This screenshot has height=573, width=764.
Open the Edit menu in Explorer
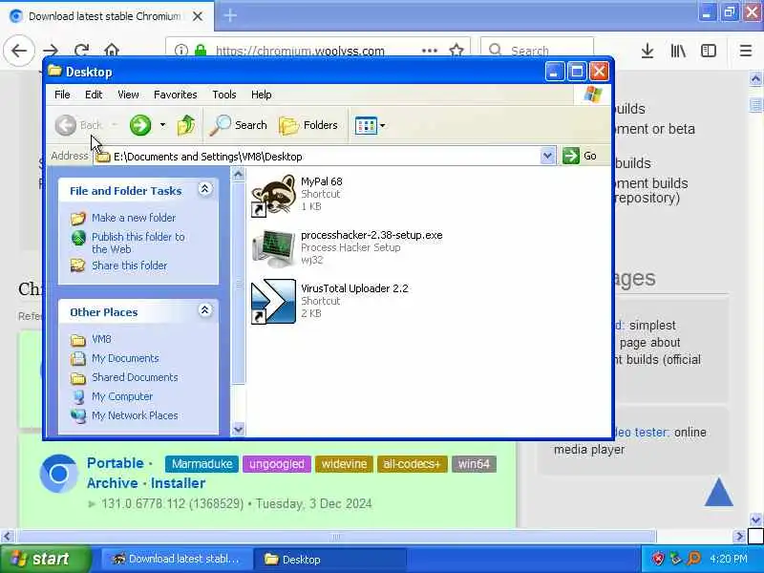tap(94, 95)
